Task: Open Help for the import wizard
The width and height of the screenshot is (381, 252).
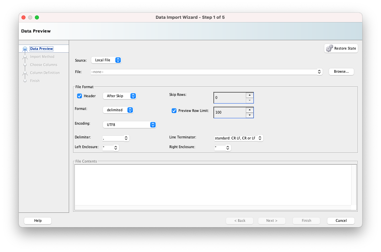Action: 38,220
